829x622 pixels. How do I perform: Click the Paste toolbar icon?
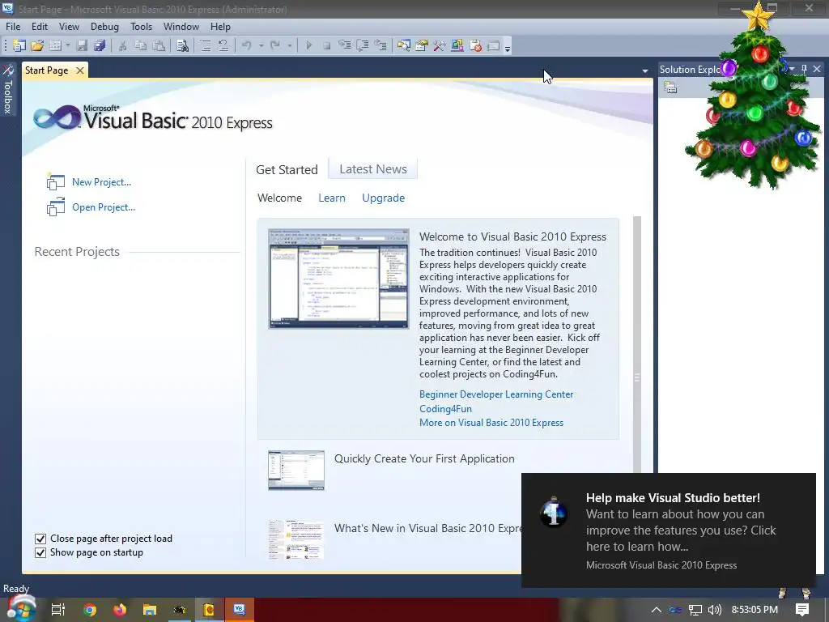(x=159, y=46)
